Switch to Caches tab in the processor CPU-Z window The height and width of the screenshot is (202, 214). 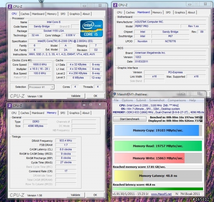point(25,14)
